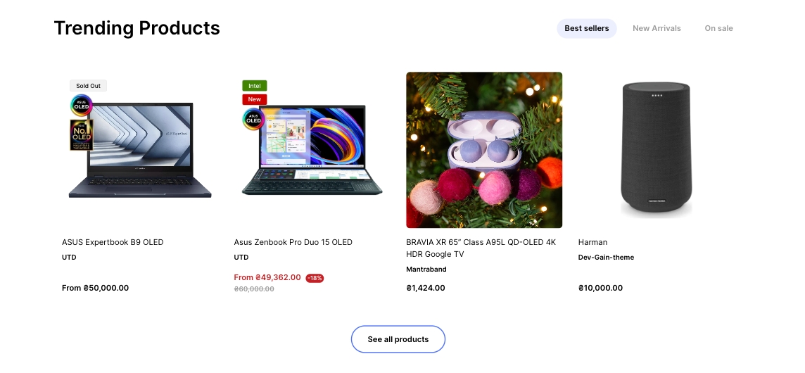The height and width of the screenshot is (373, 805).
Task: Open the Asus Zenbook Pro Duo 15 link
Action: 293,242
